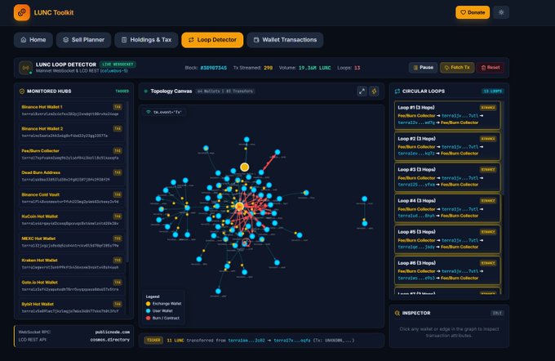The height and width of the screenshot is (361, 555).
Task: Click the blue User Wallet legend swatch
Action: click(x=149, y=310)
